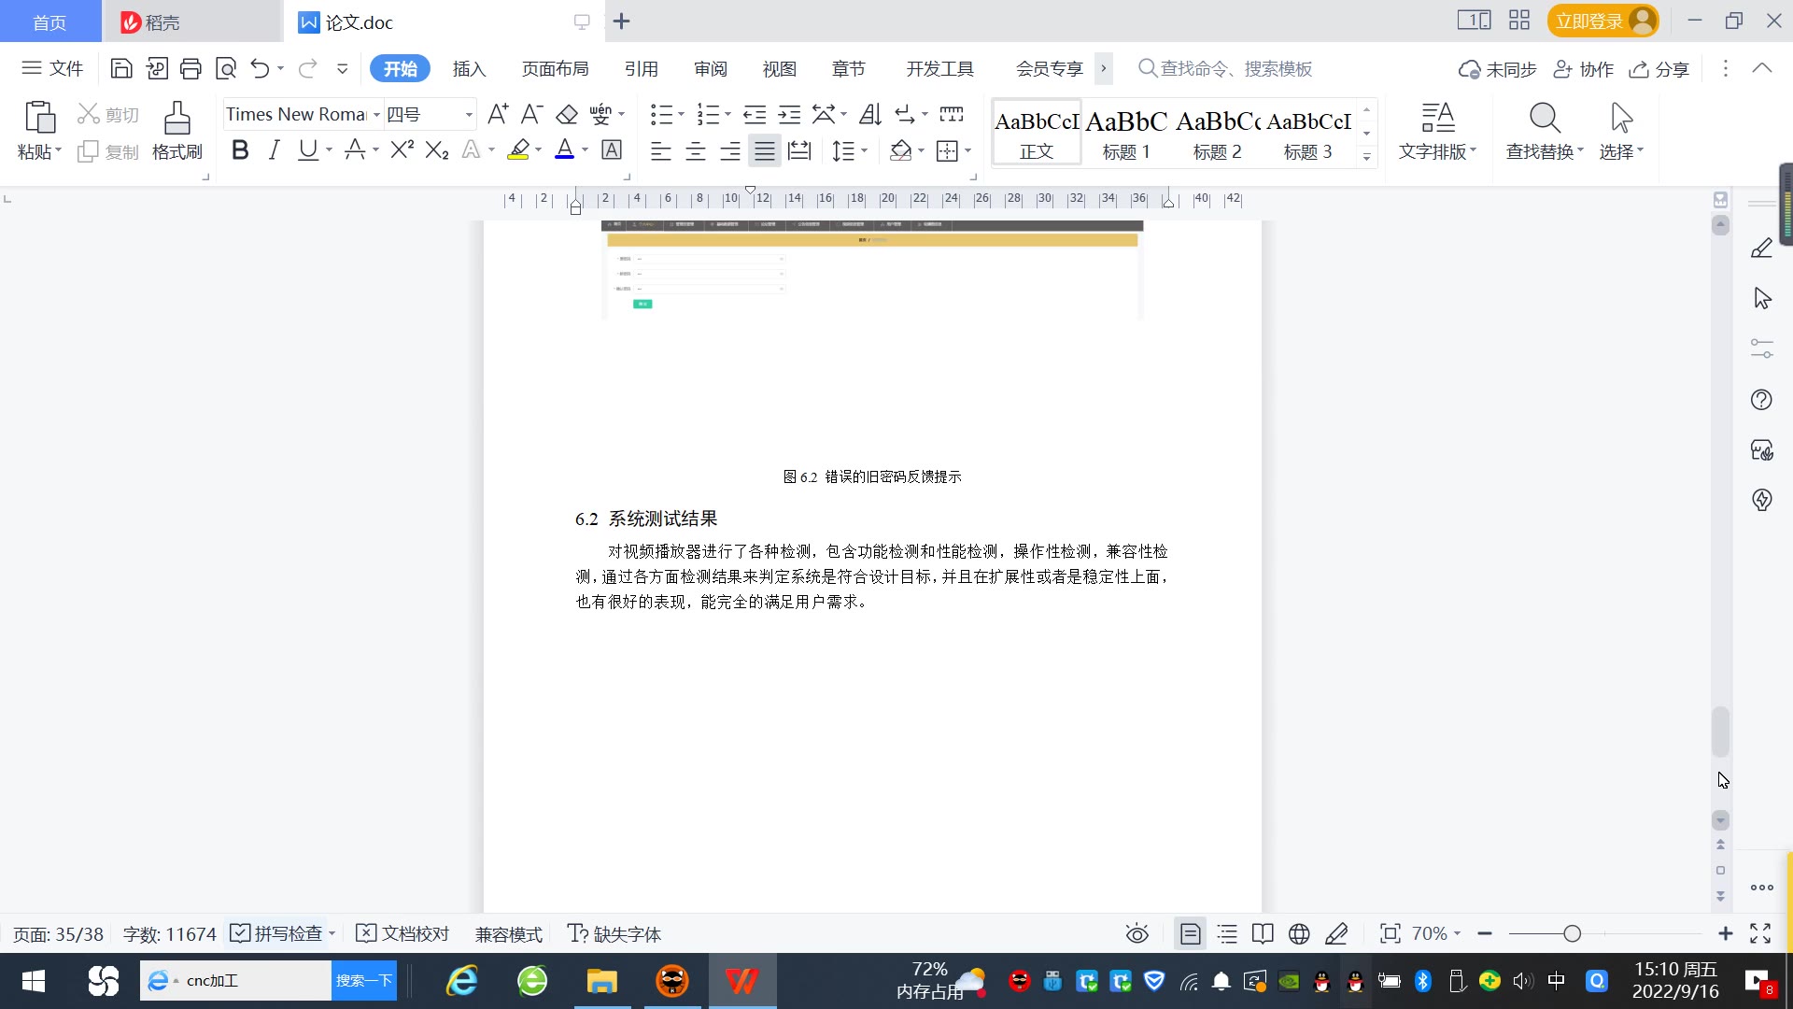Click the increase font size icon

click(x=498, y=115)
